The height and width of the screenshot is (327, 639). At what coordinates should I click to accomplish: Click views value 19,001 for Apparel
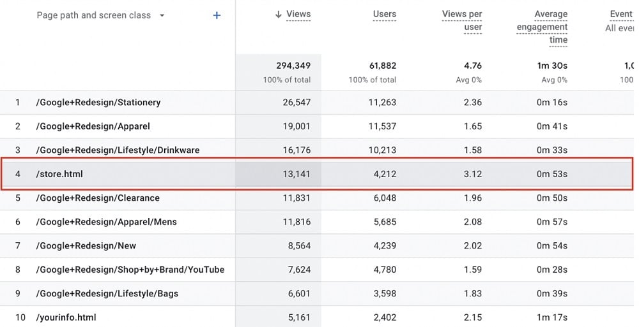(296, 126)
